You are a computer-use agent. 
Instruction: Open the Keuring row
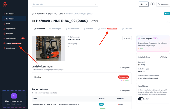82,78
